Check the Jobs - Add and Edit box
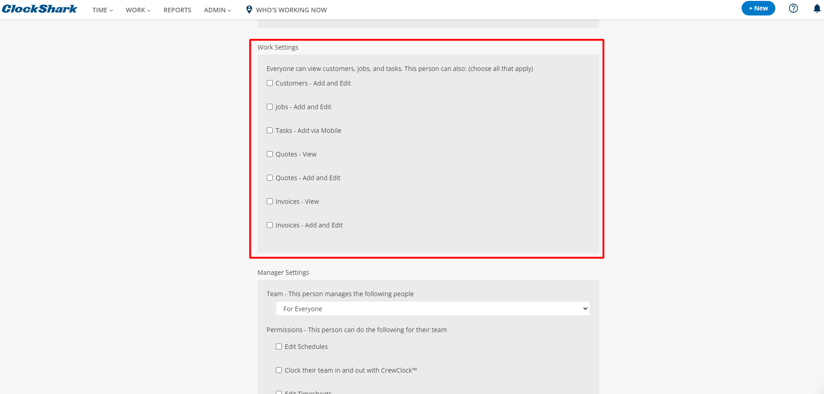Viewport: 824px width, 394px height. pos(270,107)
